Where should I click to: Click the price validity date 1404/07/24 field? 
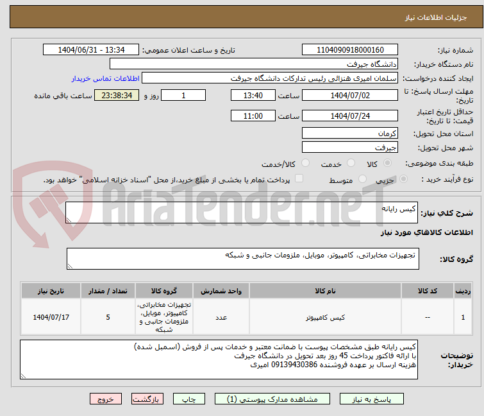tap(350, 116)
